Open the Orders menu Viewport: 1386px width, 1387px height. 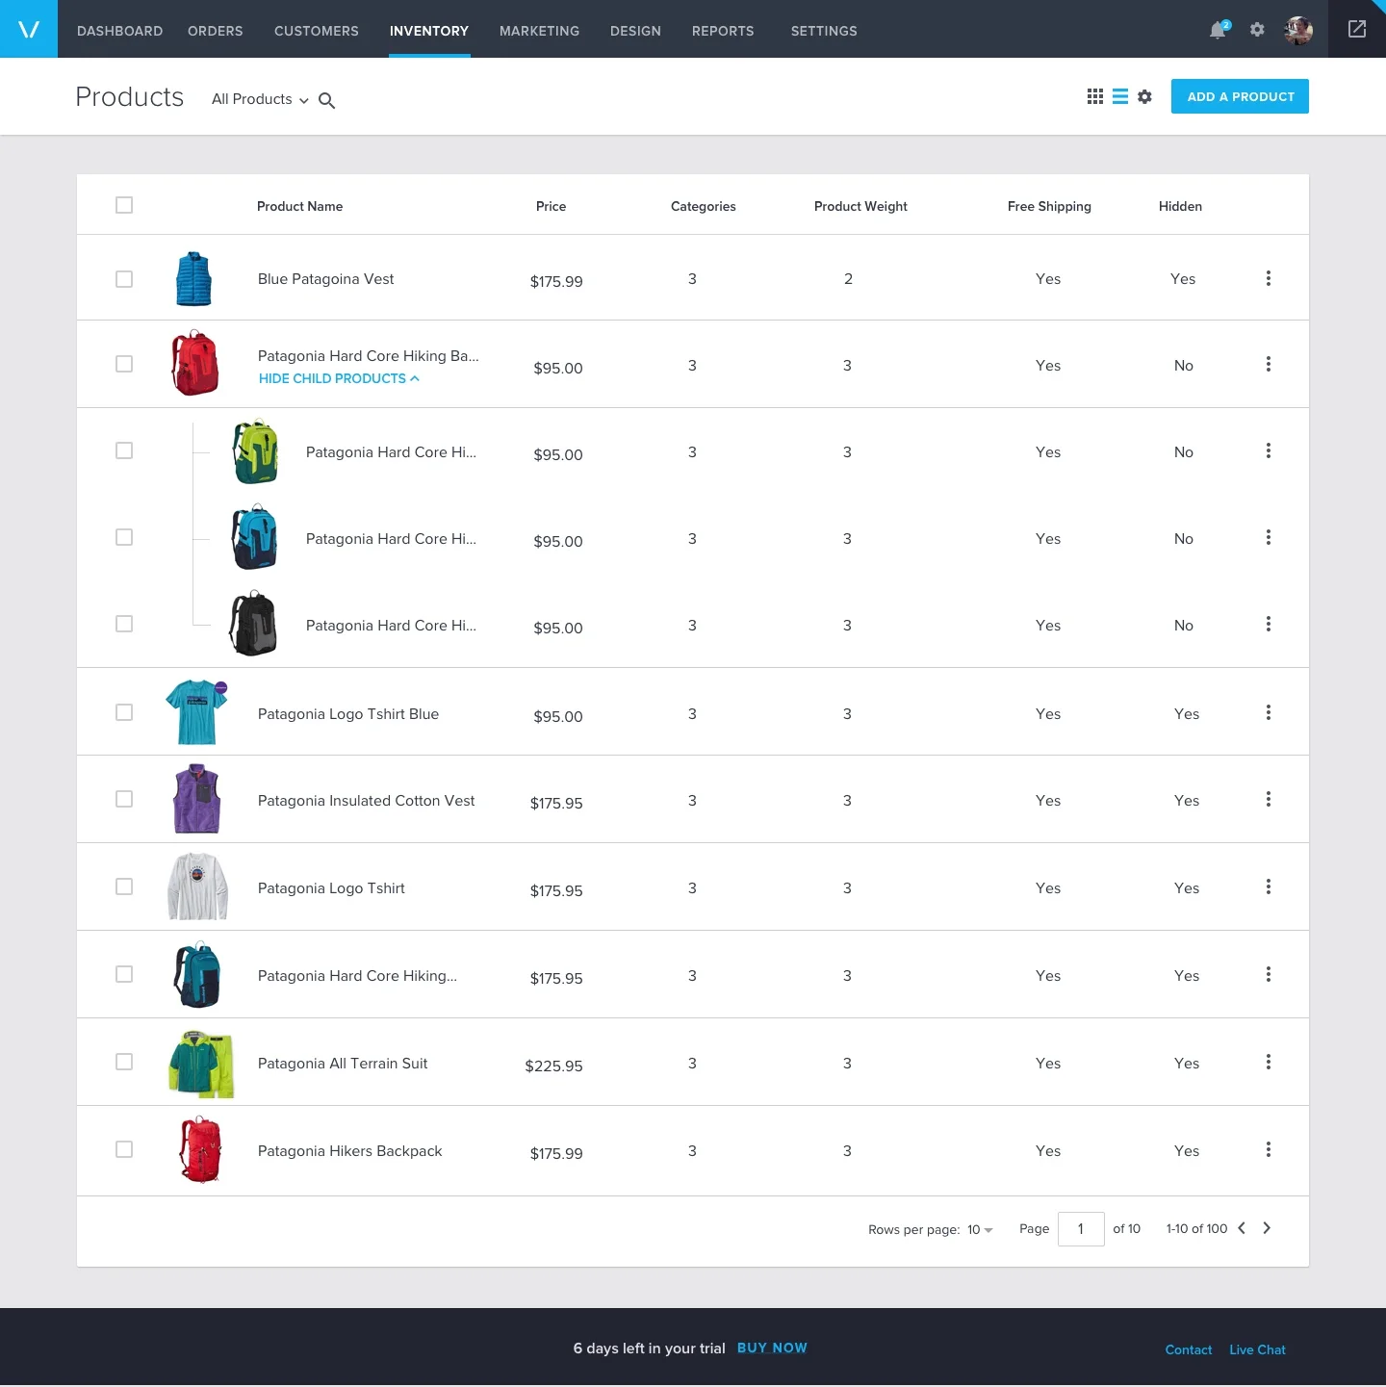tap(216, 31)
